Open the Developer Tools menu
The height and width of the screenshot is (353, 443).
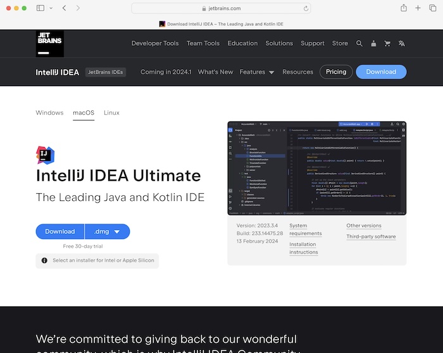click(x=155, y=43)
